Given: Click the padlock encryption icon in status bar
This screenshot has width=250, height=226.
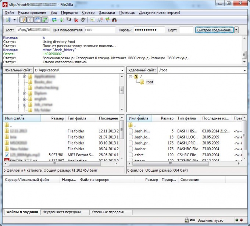Looking at the screenshot, I should point(186,220).
